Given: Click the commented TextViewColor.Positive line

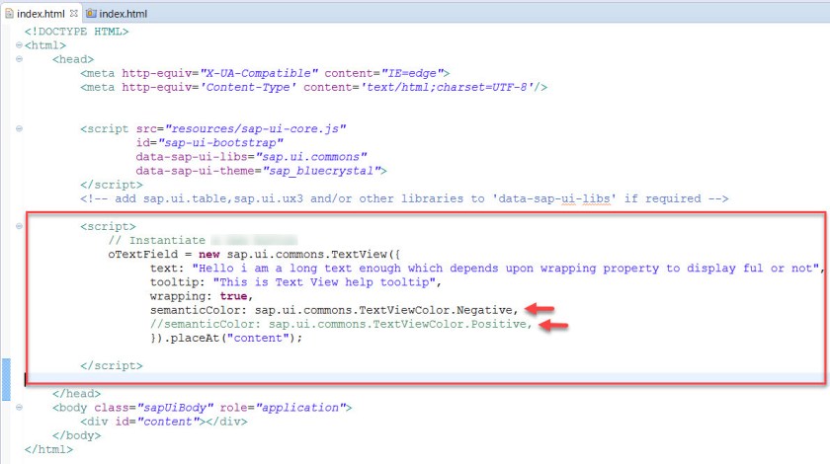Looking at the screenshot, I should 341,324.
